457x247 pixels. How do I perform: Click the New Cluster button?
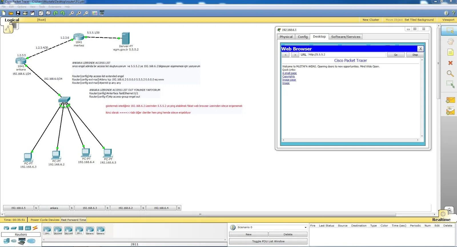click(371, 20)
